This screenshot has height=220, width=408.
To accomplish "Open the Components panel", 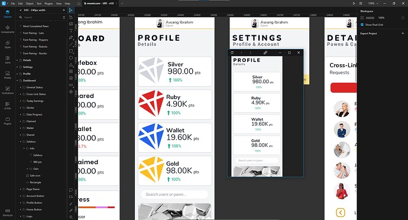I will [8, 29].
